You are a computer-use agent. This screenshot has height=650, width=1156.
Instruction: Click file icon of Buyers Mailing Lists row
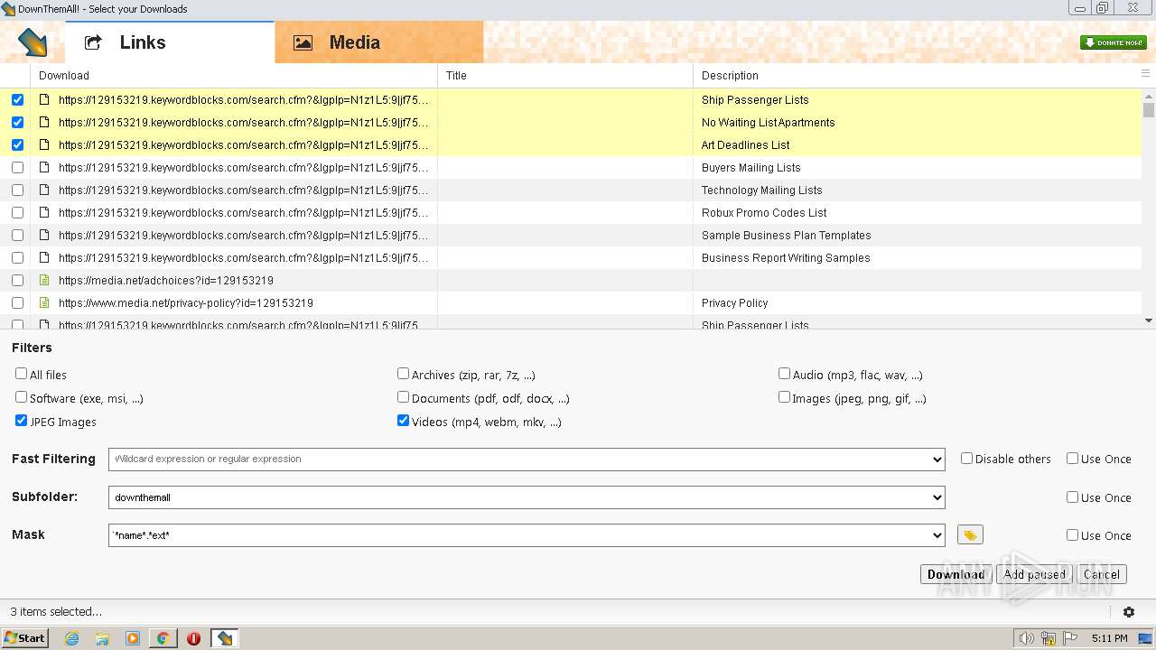click(x=44, y=167)
